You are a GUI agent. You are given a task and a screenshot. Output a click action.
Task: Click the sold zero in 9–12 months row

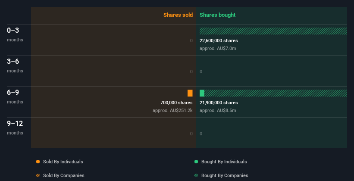pyautogui.click(x=191, y=134)
